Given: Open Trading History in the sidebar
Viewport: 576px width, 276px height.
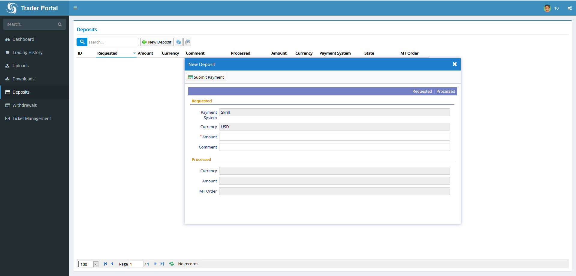Looking at the screenshot, I should [27, 52].
